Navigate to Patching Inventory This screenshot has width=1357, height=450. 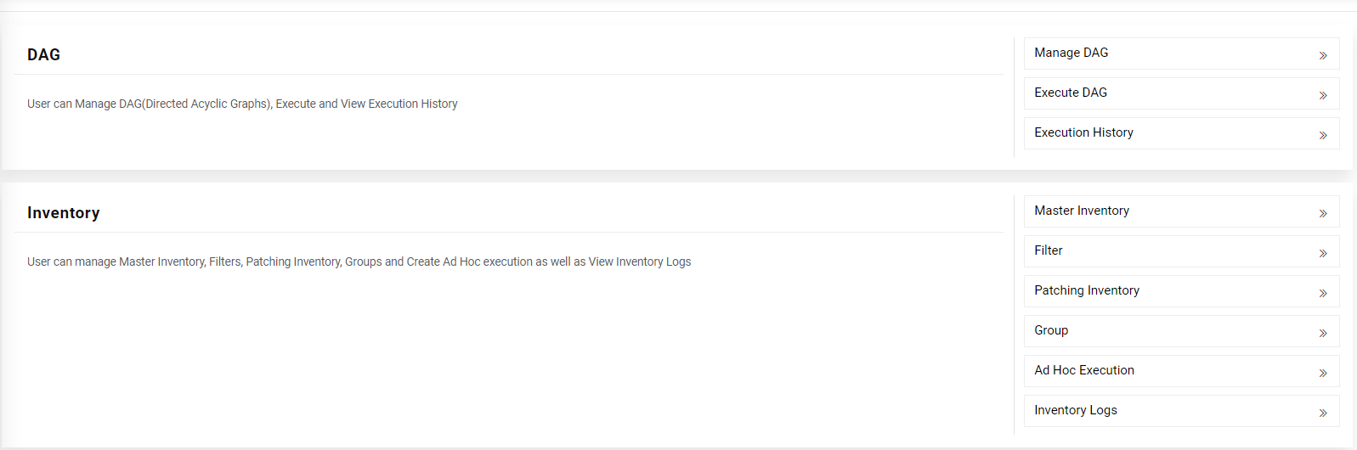1087,290
